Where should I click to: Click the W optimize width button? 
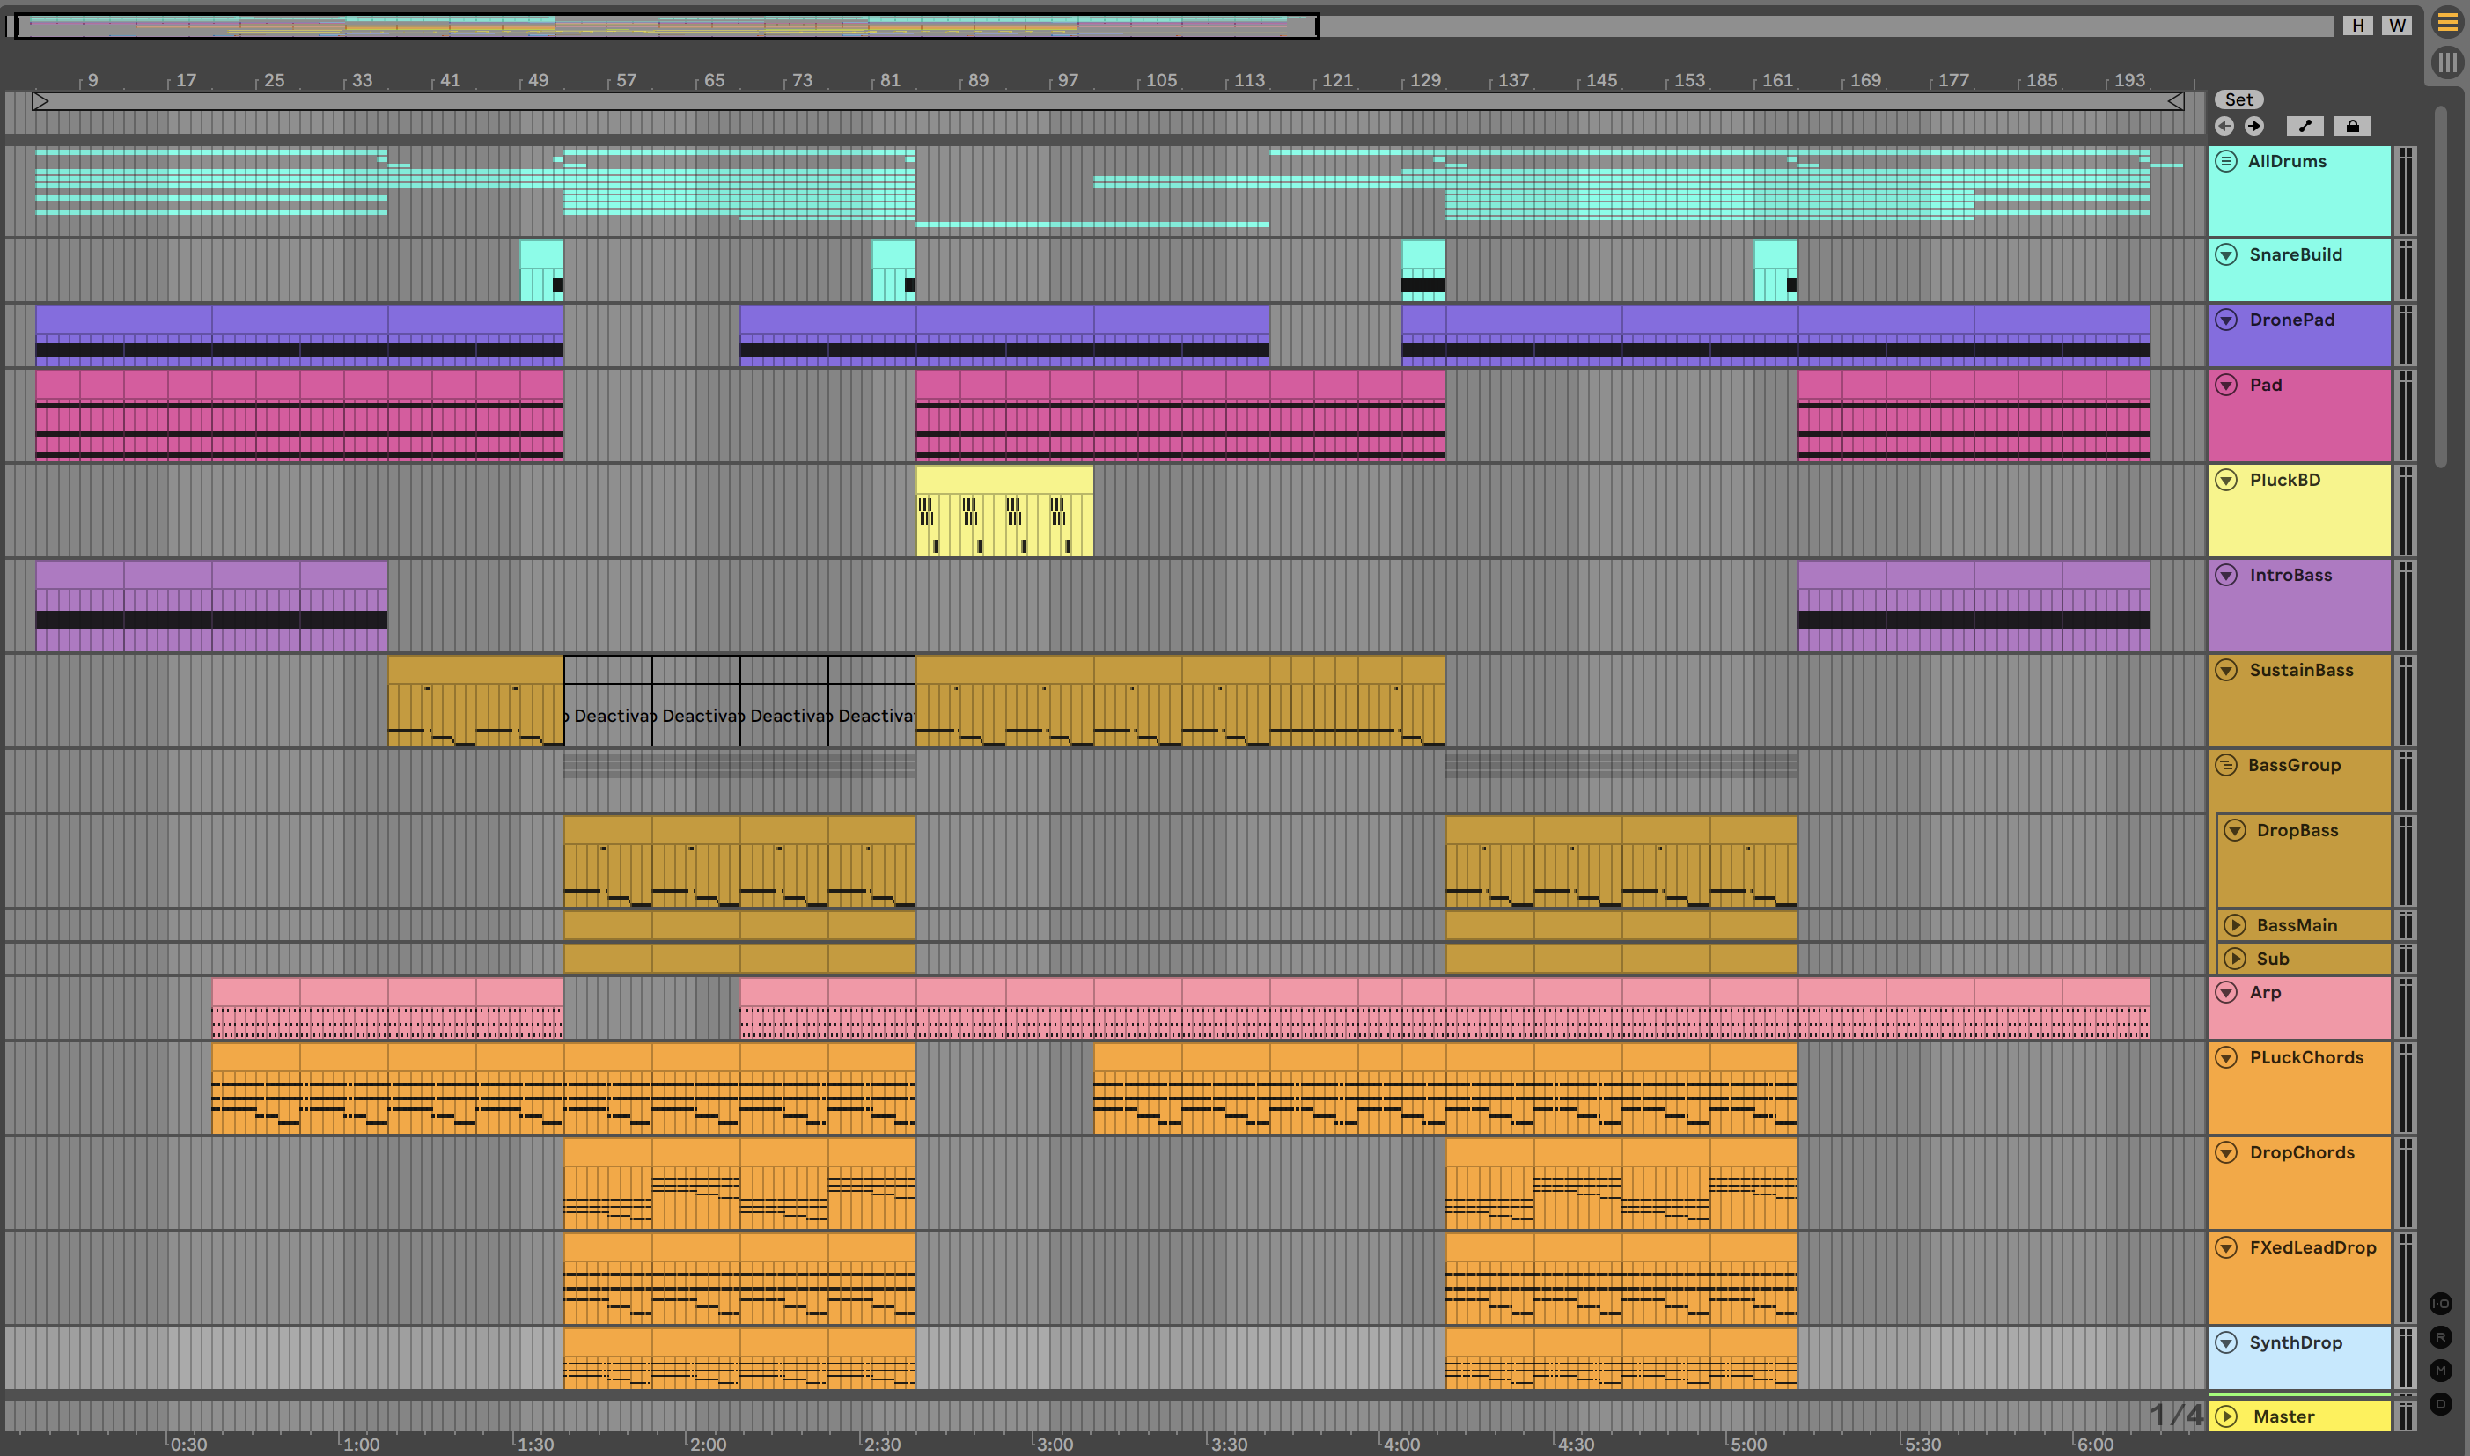(x=2396, y=26)
